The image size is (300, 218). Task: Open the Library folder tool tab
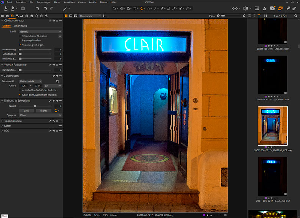point(3,16)
